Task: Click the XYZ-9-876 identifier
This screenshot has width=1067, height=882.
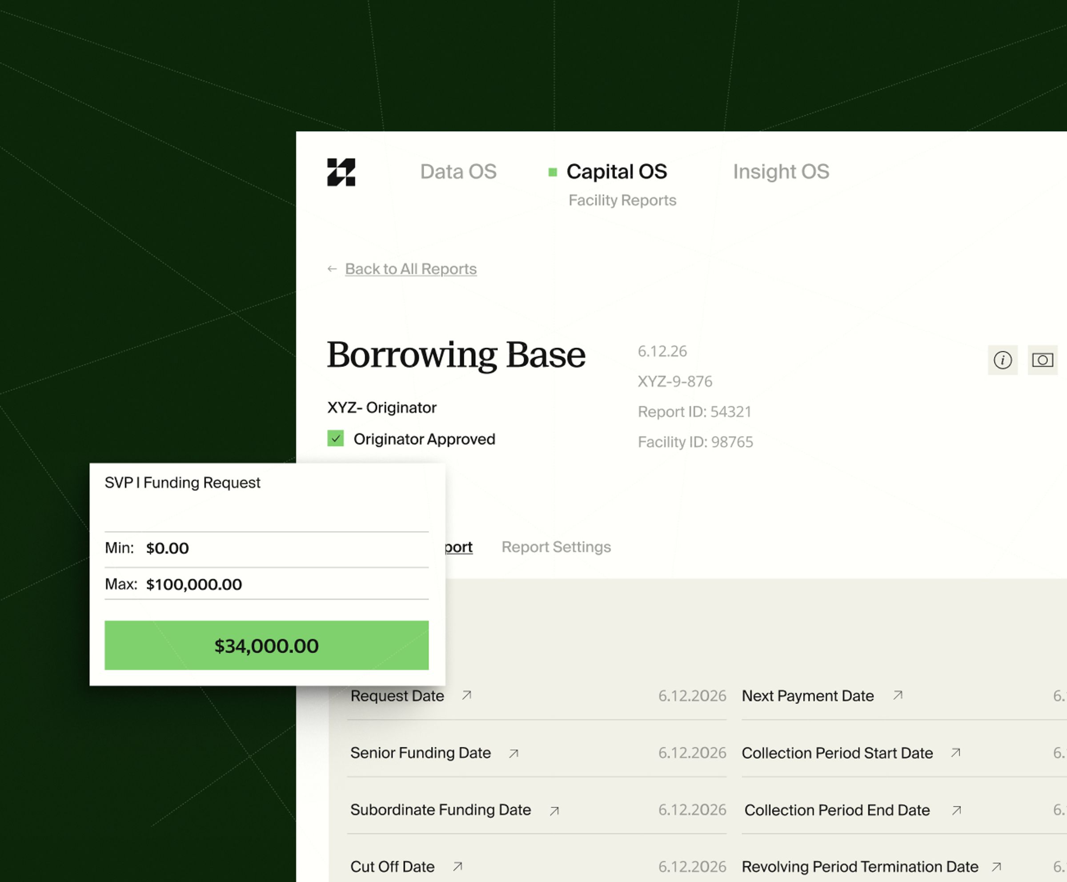Action: pyautogui.click(x=675, y=381)
